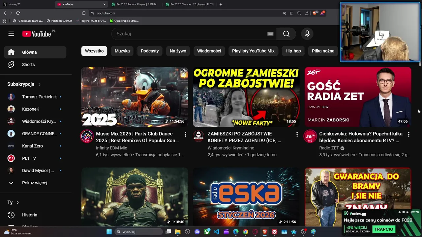This screenshot has height=237, width=422.
Task: Click the Wyszukaj taskbar search box
Action: pyautogui.click(x=139, y=232)
